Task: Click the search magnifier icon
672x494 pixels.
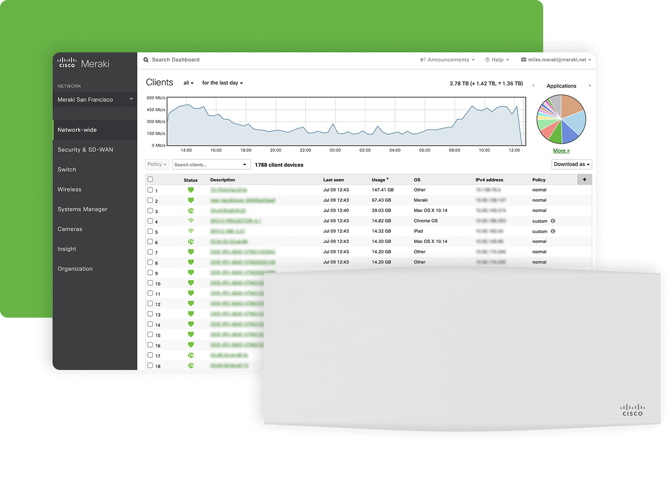Action: [146, 60]
